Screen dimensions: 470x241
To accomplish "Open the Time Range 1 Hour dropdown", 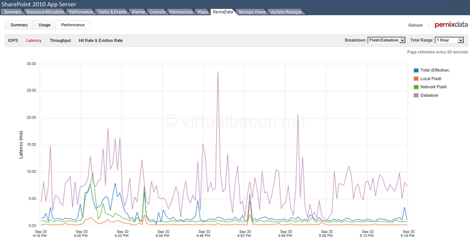I will point(449,40).
